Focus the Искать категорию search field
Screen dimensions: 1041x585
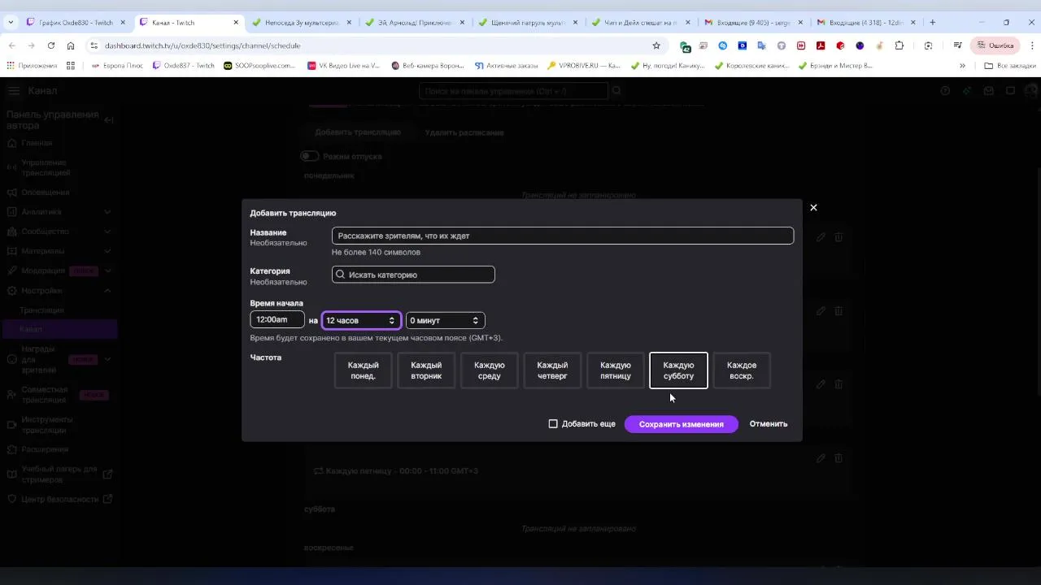(413, 275)
